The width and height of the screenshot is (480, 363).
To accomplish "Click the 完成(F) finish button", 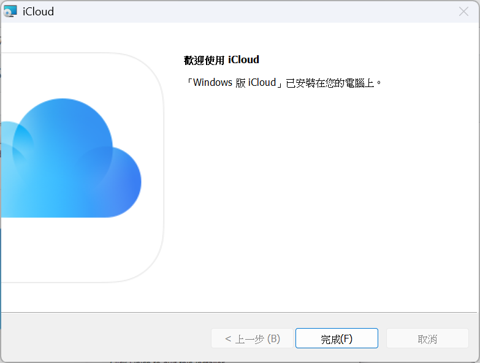I will [x=337, y=338].
